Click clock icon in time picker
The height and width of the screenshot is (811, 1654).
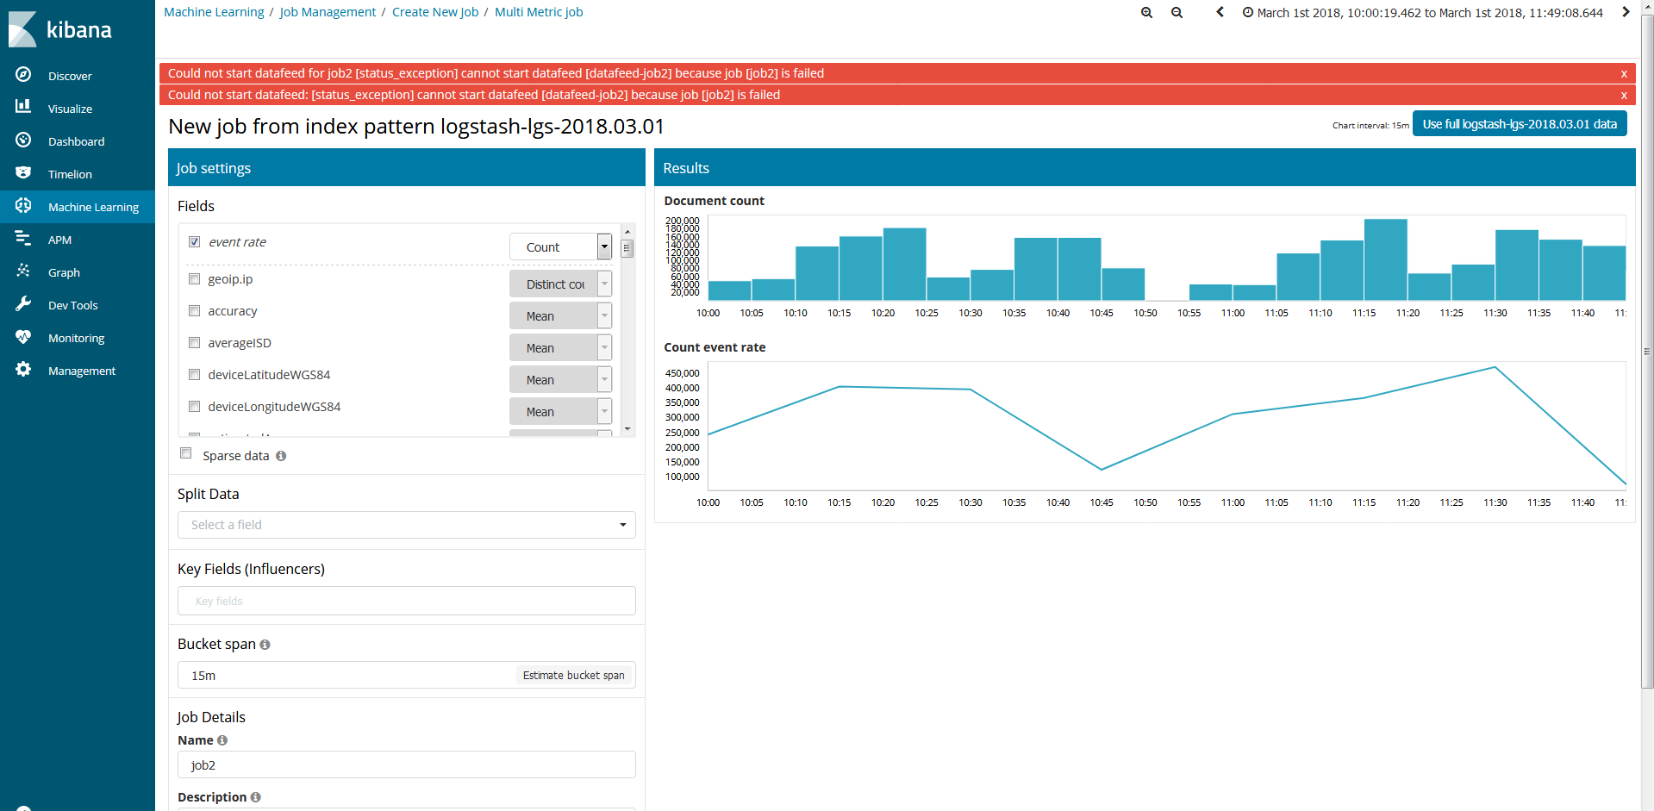point(1247,12)
